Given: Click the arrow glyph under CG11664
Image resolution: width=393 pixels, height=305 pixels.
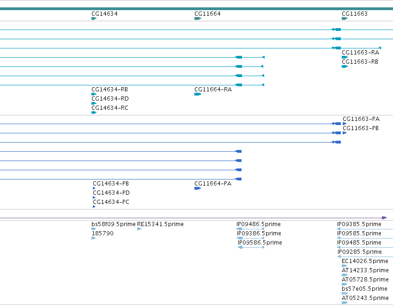Looking at the screenshot, I should pos(198,18).
